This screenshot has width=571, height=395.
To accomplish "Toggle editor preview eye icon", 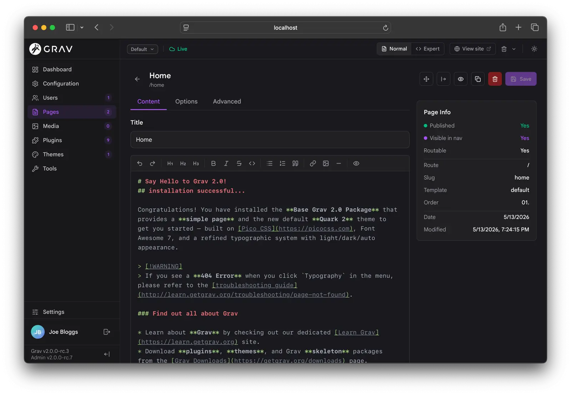I will [x=356, y=163].
